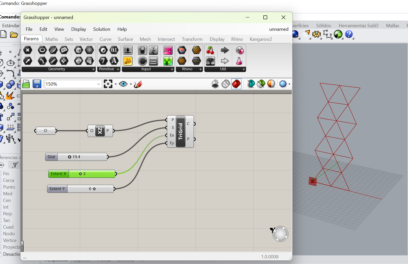Viewport: 408px width, 264px height.
Task: Click the unnamed document button at top right
Action: pyautogui.click(x=279, y=29)
